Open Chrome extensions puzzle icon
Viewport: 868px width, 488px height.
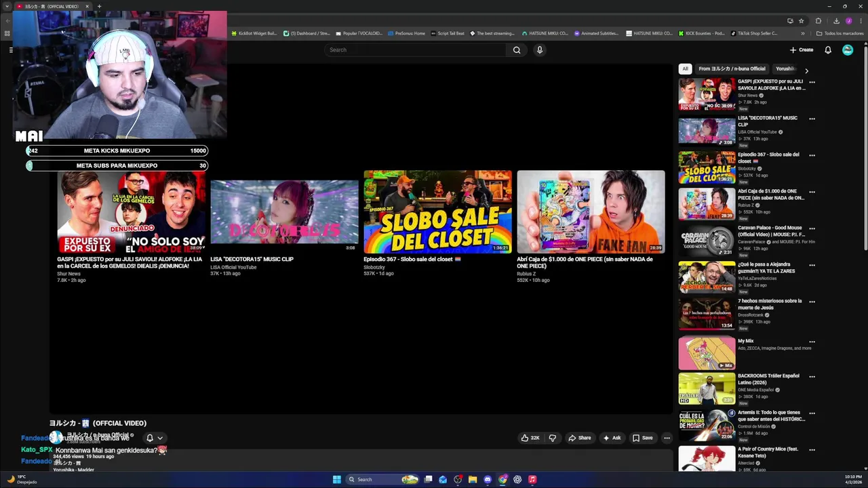pos(818,20)
